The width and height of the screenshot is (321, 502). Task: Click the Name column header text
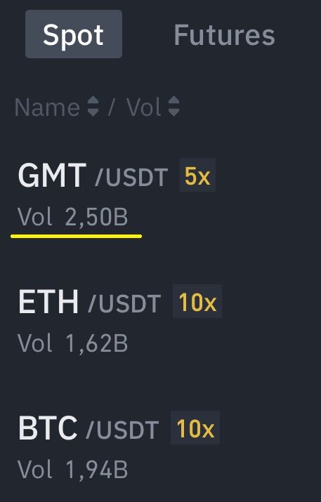(47, 107)
